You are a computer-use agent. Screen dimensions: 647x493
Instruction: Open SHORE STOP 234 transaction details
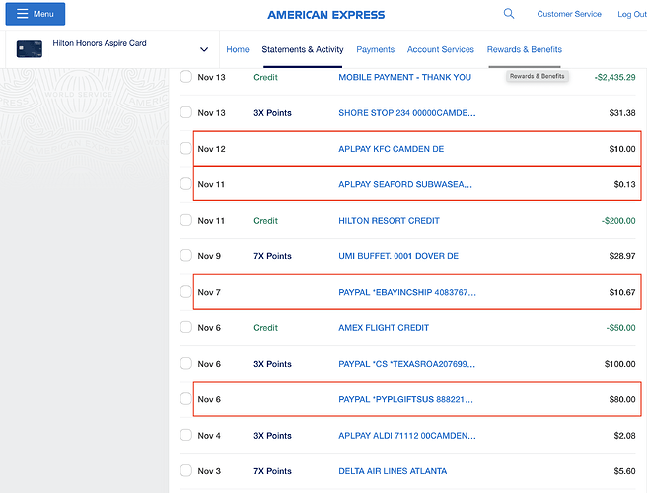pyautogui.click(x=407, y=113)
